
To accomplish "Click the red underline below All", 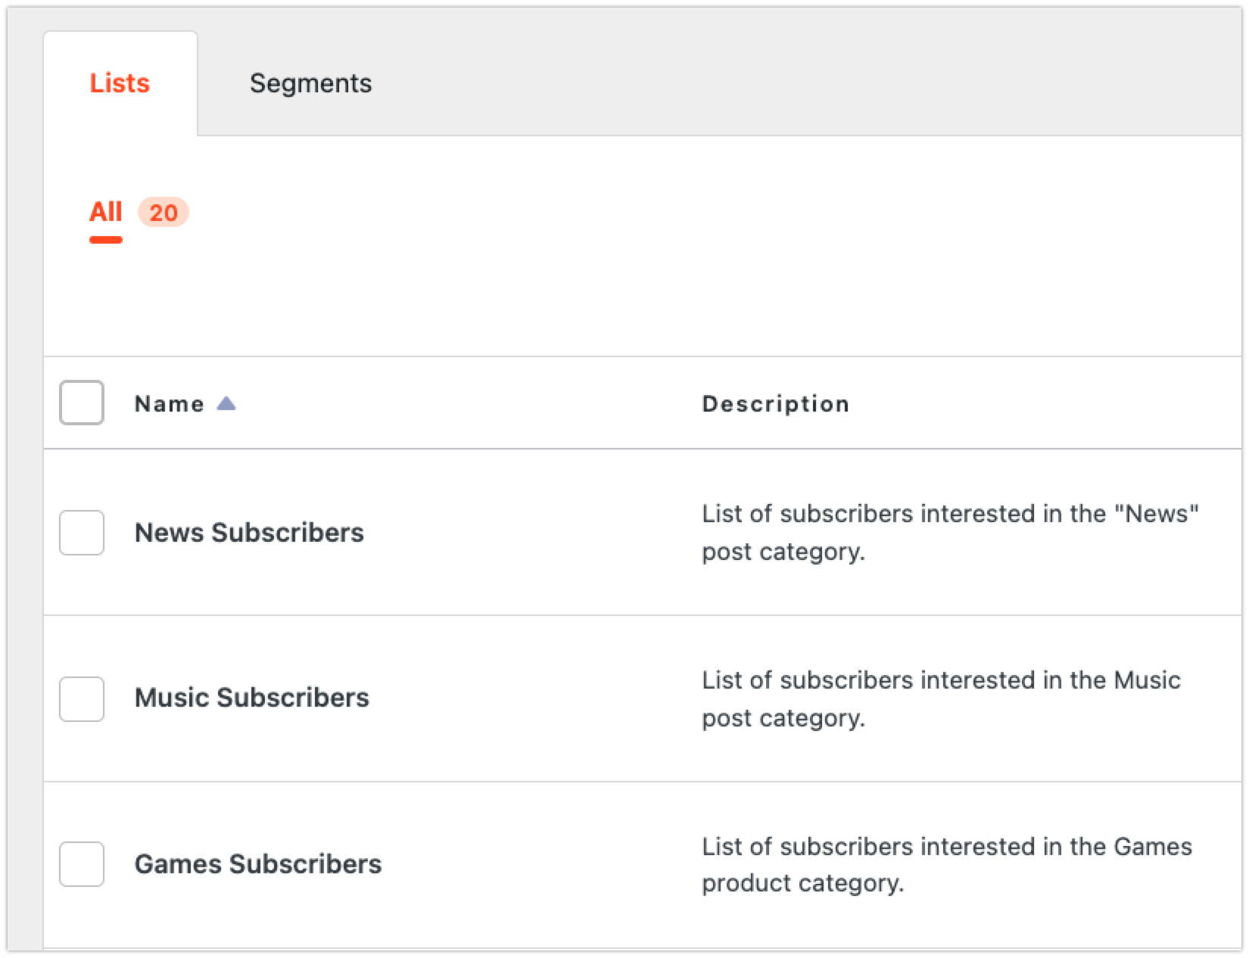I will point(105,240).
